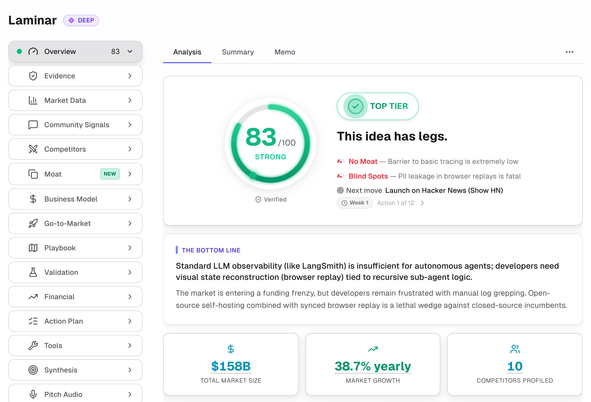Click the 83/100 score ring
Screen dimensions: 591x402
(x=271, y=143)
